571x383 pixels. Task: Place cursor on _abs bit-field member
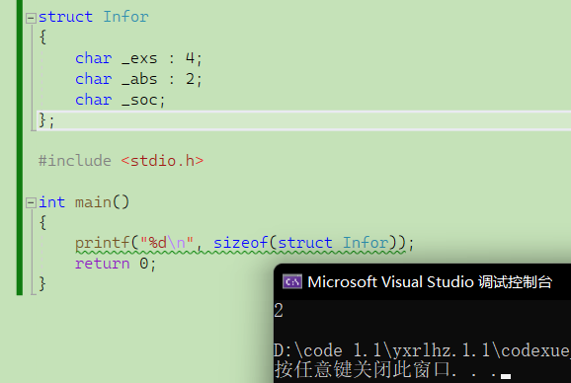[x=139, y=79]
